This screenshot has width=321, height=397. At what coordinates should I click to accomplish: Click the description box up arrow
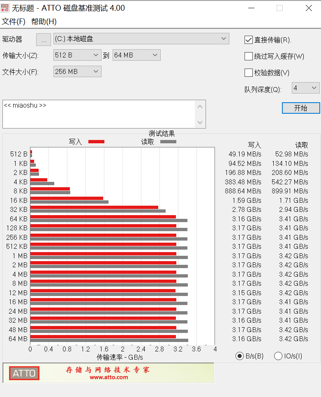(200, 107)
